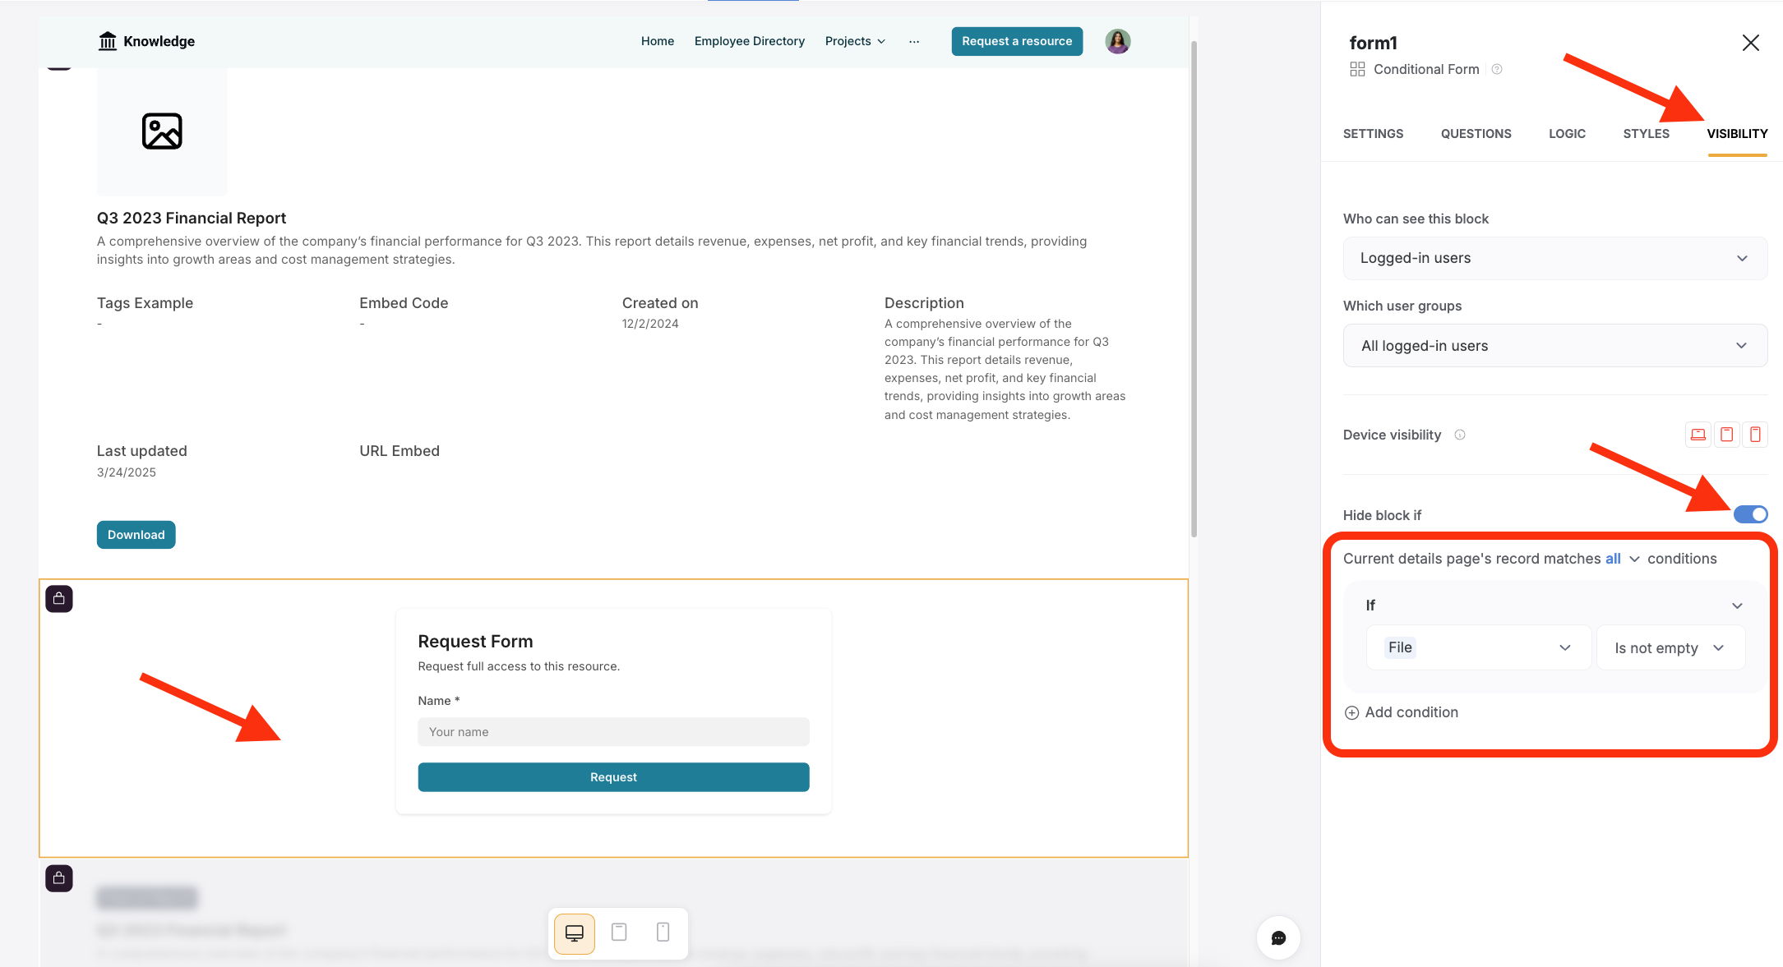Click the lock icon on the Request Form block
Image resolution: width=1783 pixels, height=967 pixels.
click(x=59, y=599)
